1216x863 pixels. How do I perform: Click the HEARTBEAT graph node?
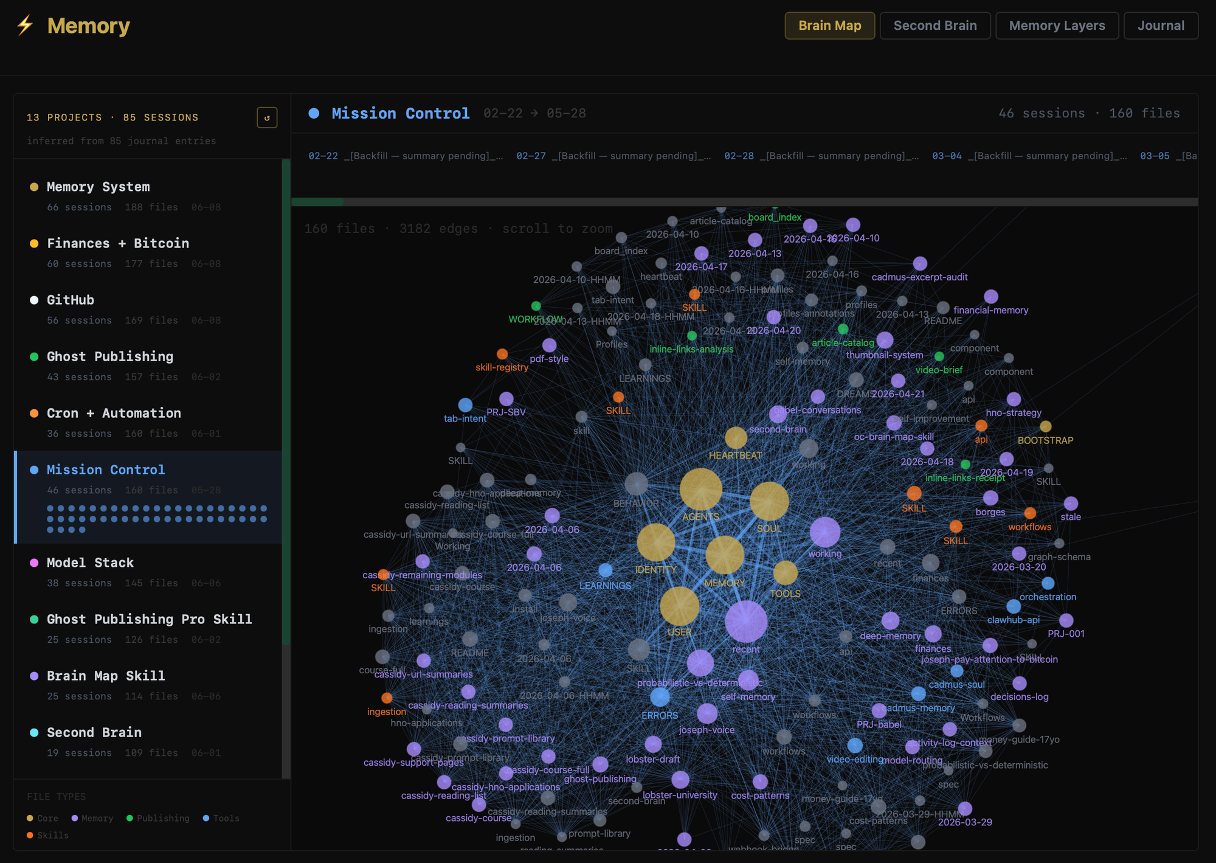coord(736,438)
